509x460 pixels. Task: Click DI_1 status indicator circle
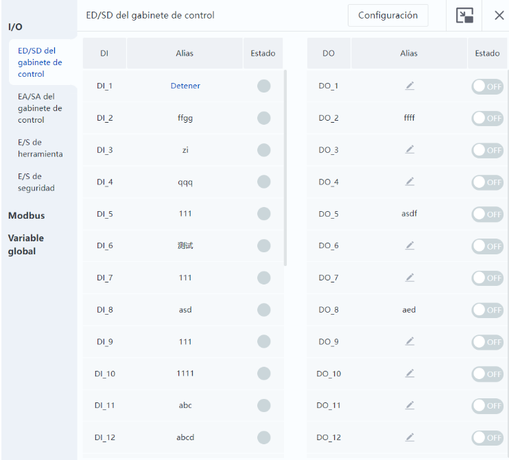(263, 86)
